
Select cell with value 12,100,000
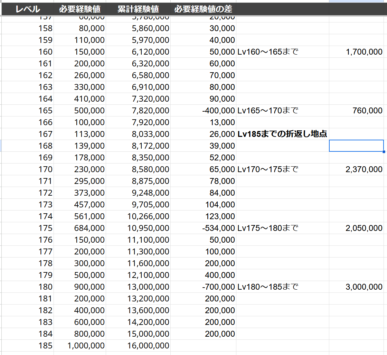[x=138, y=275]
